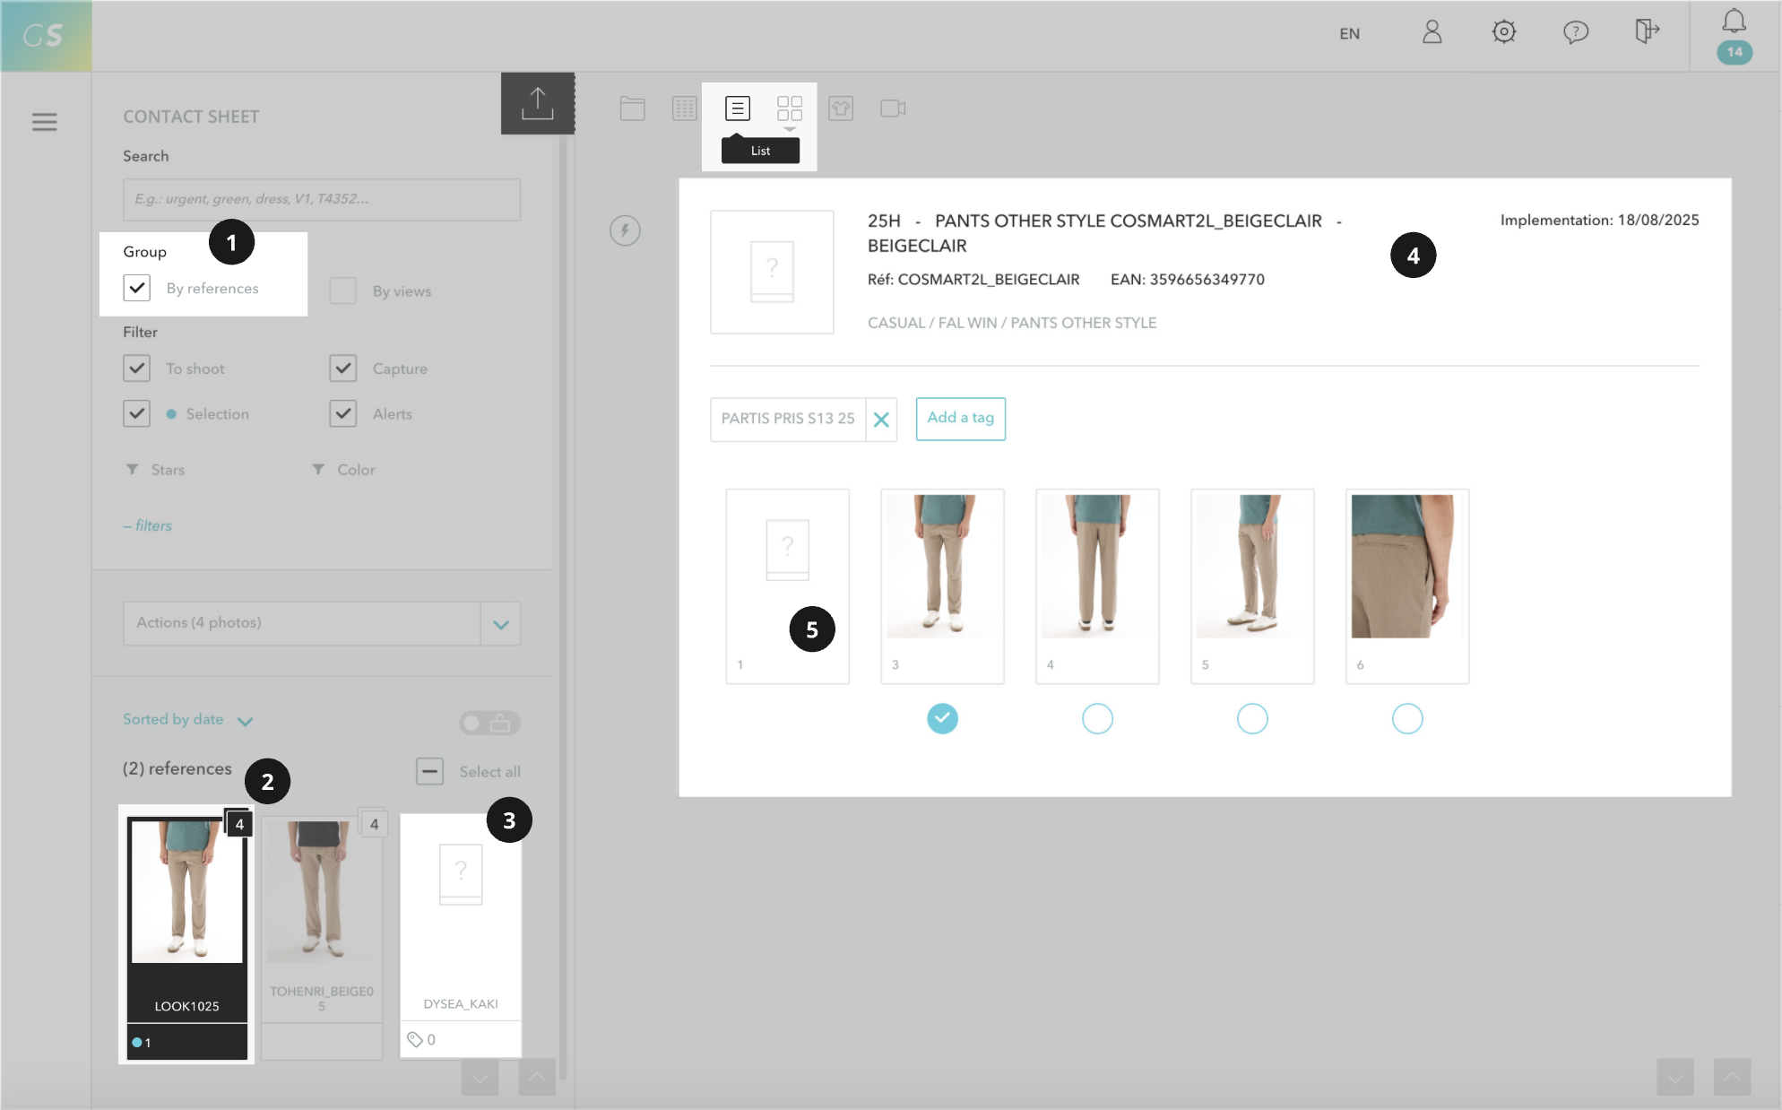Screen dimensions: 1782x1110
Task: Toggle the lock switch beside Sorted by date
Action: point(489,723)
